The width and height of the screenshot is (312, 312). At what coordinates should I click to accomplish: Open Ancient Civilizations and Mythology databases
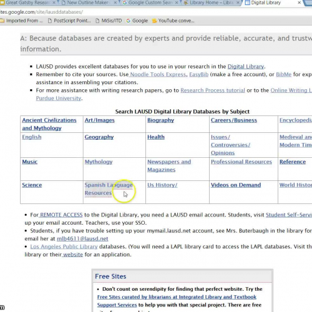49,124
